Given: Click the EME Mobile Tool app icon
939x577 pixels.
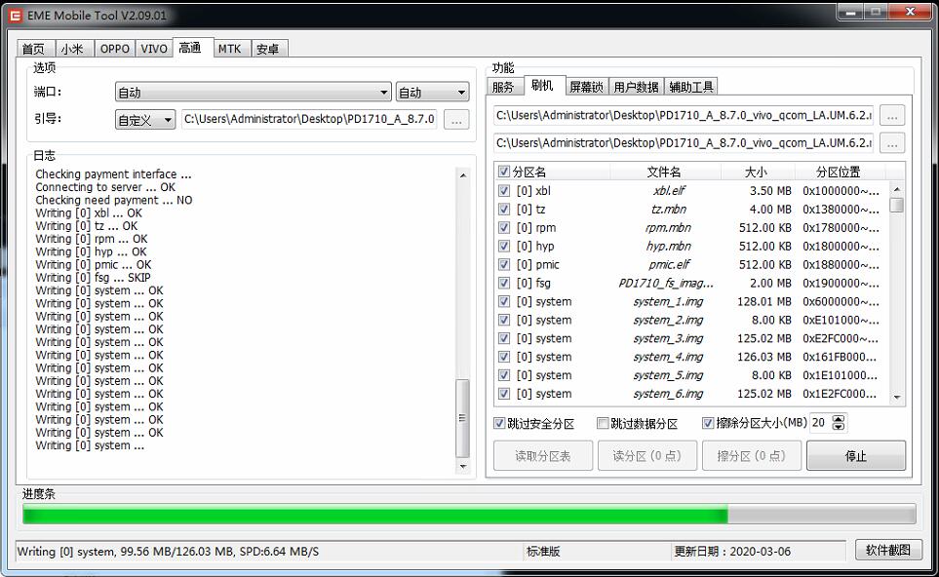Looking at the screenshot, I should coord(15,16).
